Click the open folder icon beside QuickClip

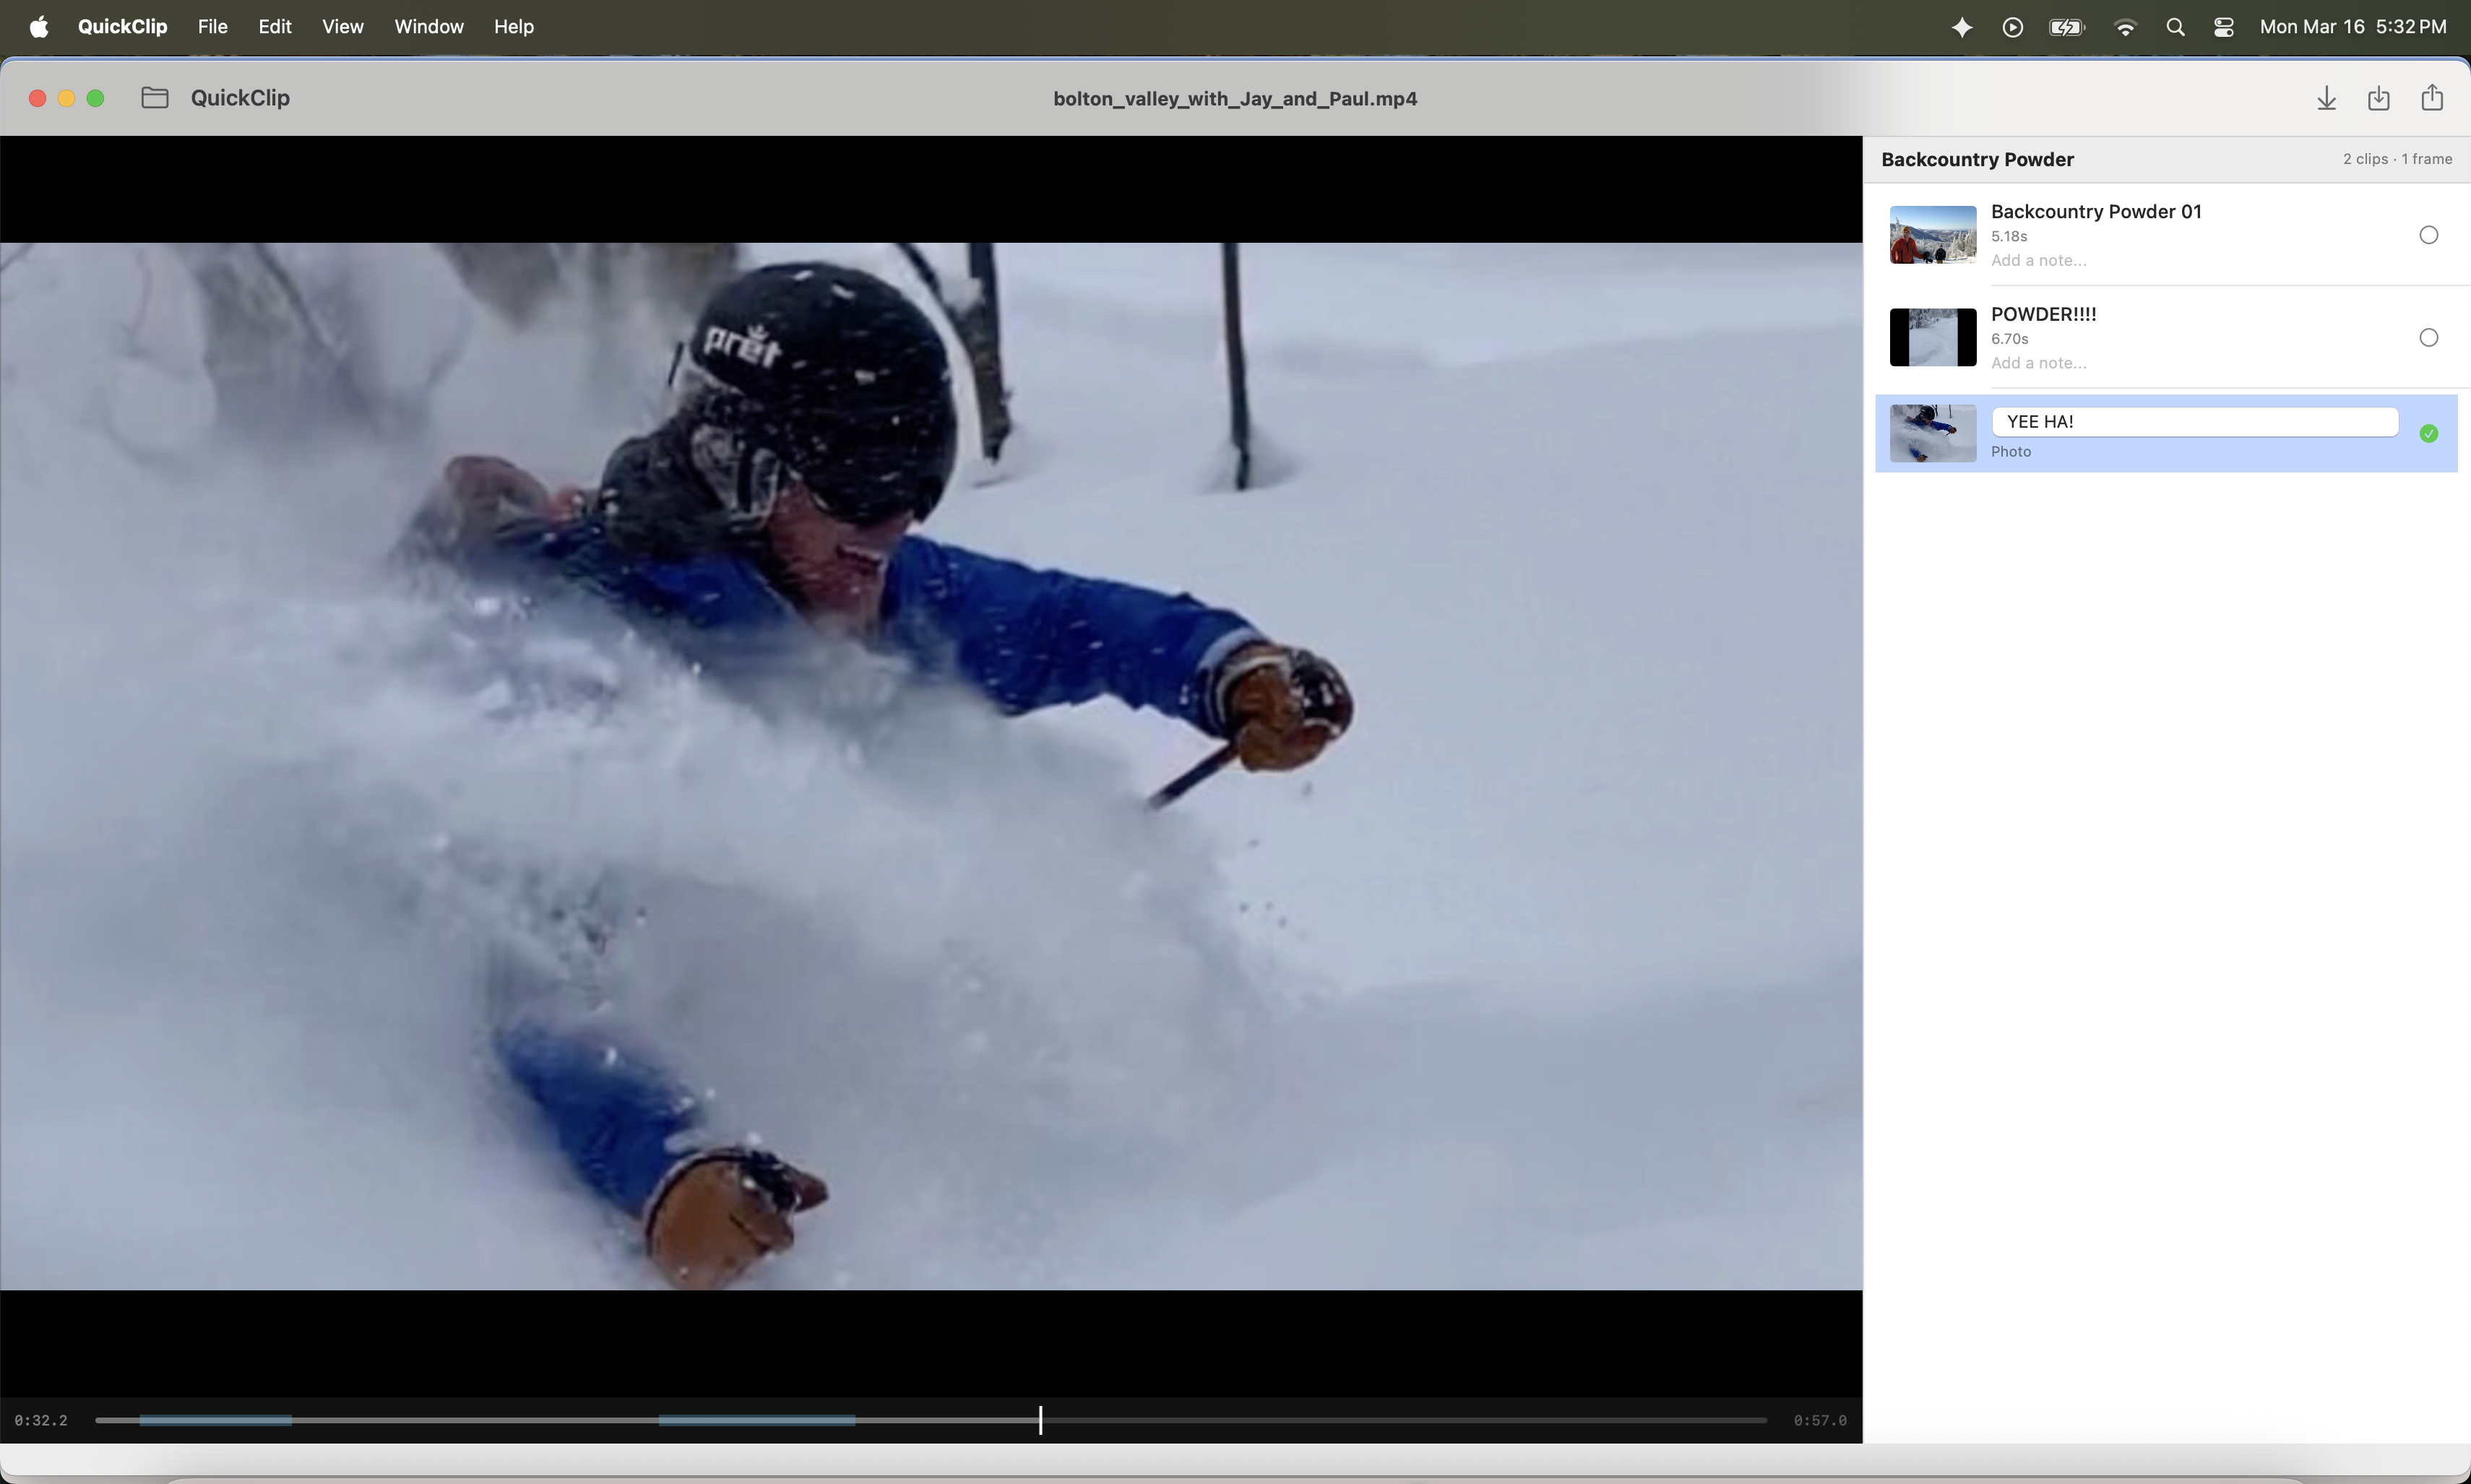pos(155,98)
